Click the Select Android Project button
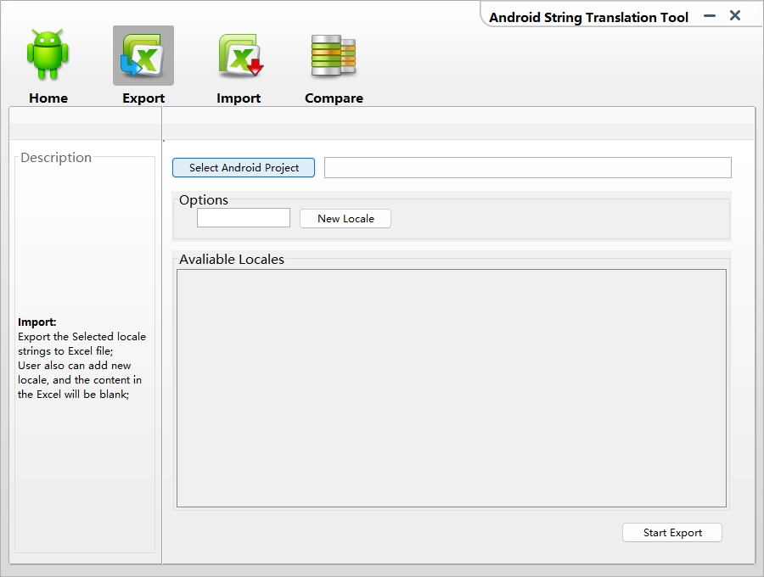Image resolution: width=764 pixels, height=577 pixels. coord(244,167)
